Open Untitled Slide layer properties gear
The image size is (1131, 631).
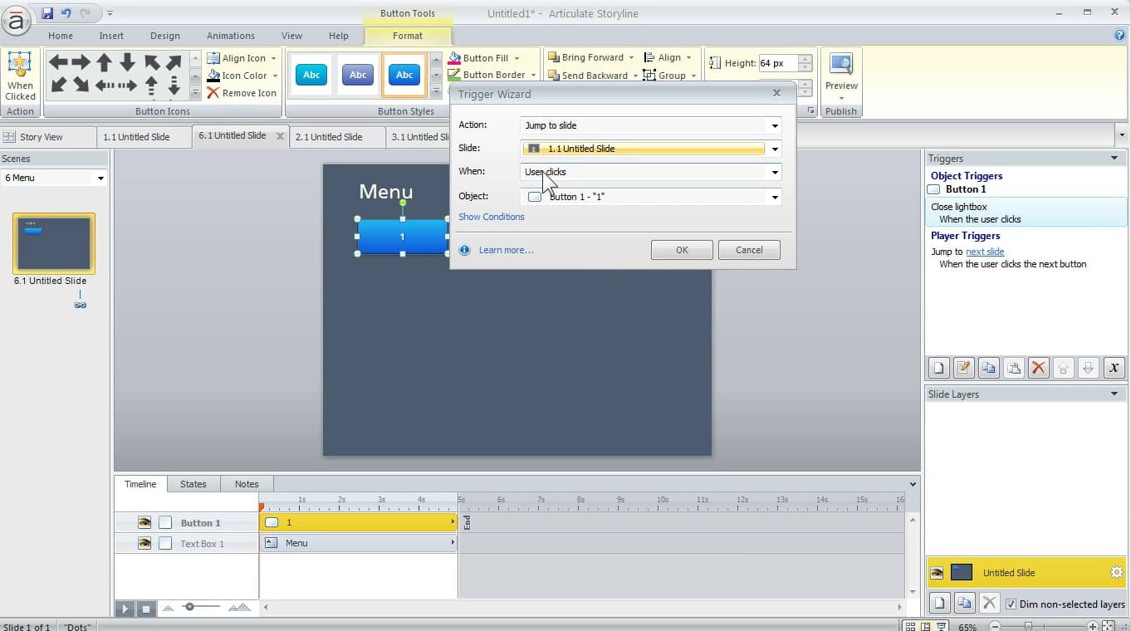[x=1116, y=573]
